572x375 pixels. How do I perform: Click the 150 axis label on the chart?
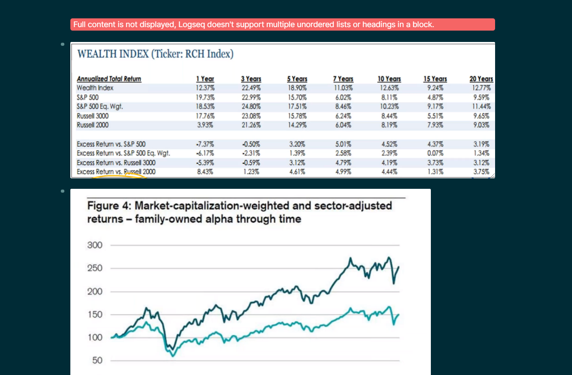tap(95, 315)
